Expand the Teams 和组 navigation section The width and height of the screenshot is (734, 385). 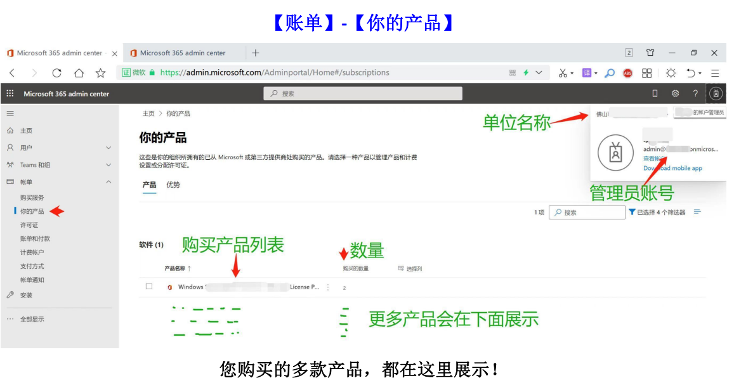pyautogui.click(x=108, y=165)
